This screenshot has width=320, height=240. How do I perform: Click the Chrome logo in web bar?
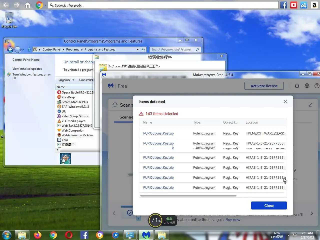point(39,5)
